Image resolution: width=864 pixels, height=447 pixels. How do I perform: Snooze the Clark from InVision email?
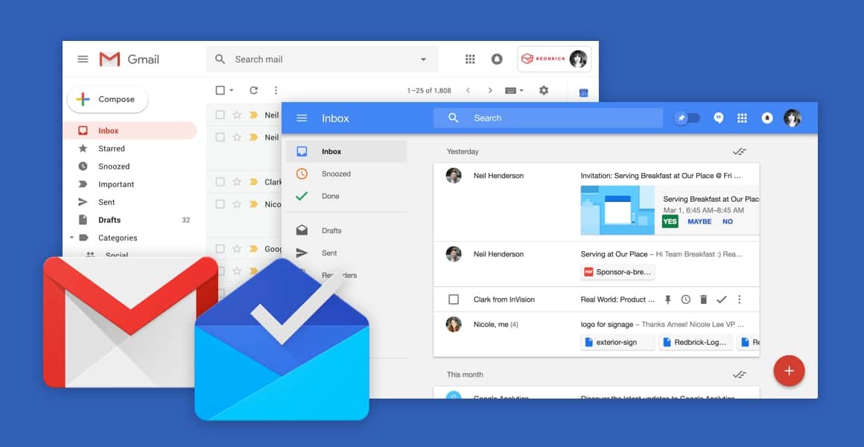685,299
